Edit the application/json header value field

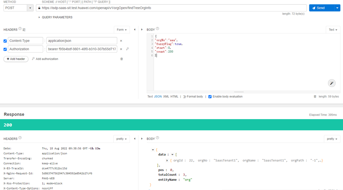(x=82, y=41)
